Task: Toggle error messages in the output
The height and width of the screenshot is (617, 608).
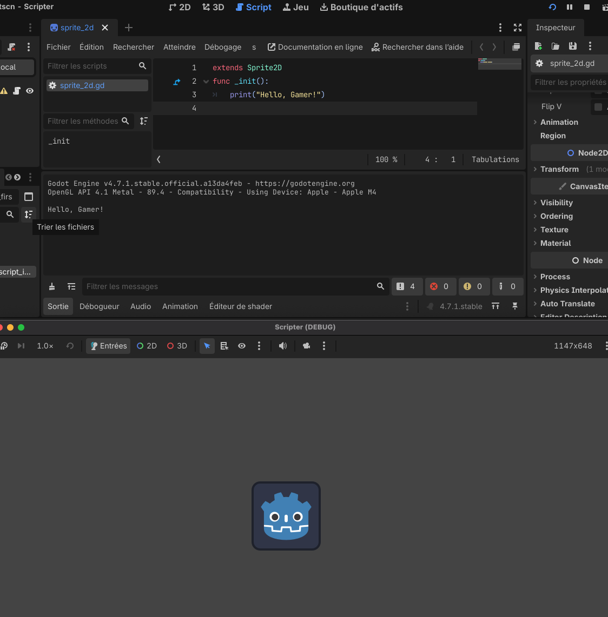Action: 440,286
